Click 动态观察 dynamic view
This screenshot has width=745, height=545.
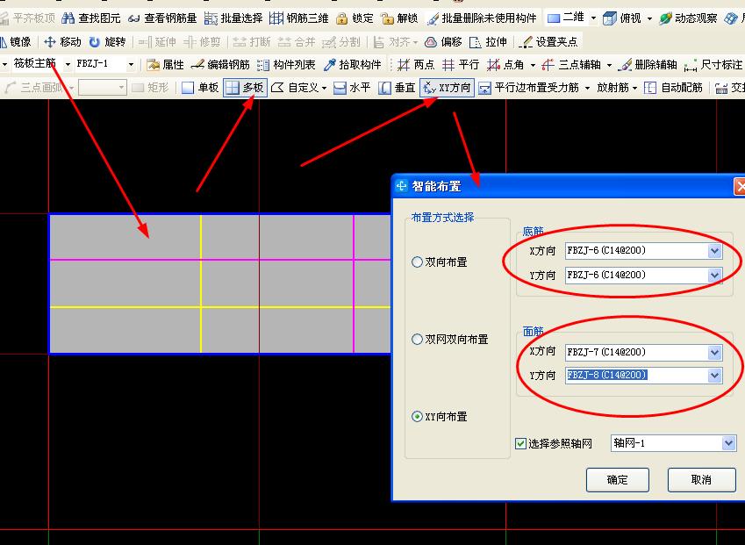[x=687, y=18]
